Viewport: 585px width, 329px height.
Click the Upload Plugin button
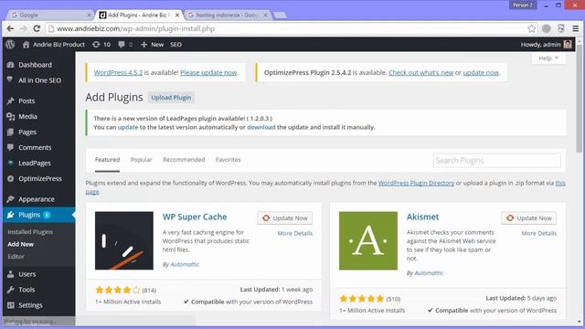(171, 98)
